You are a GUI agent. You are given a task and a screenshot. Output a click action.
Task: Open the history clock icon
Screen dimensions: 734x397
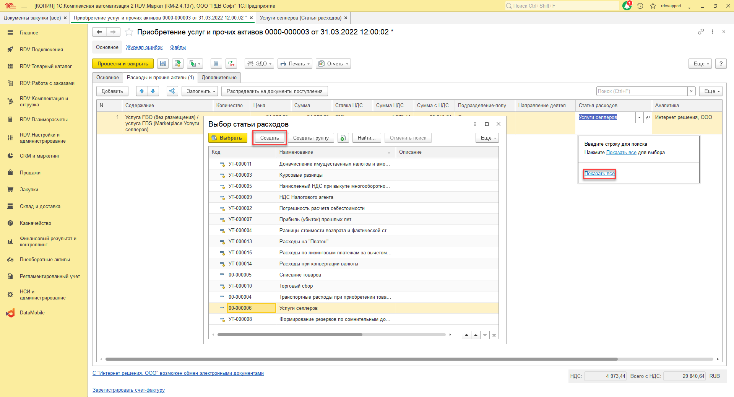[x=640, y=6]
